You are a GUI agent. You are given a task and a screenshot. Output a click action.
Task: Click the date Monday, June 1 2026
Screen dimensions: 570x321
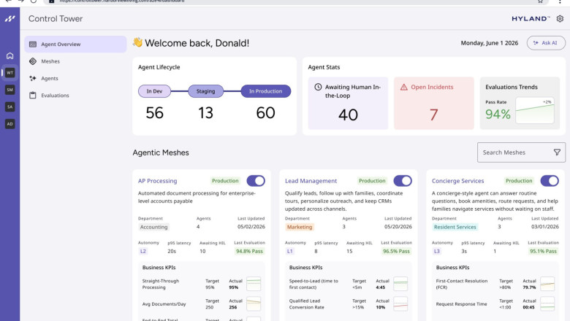tap(490, 43)
